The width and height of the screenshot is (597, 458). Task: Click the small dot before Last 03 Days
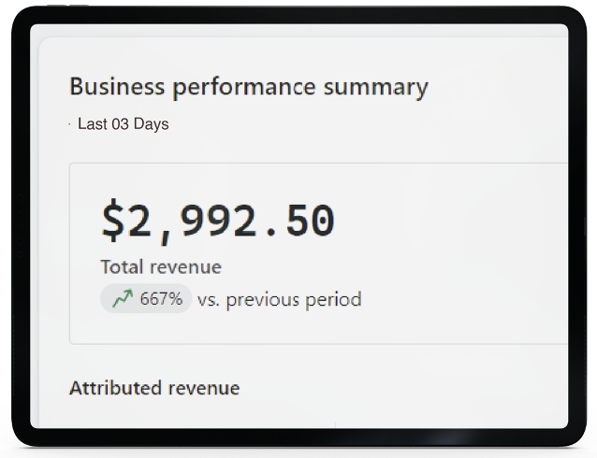pyautogui.click(x=70, y=123)
